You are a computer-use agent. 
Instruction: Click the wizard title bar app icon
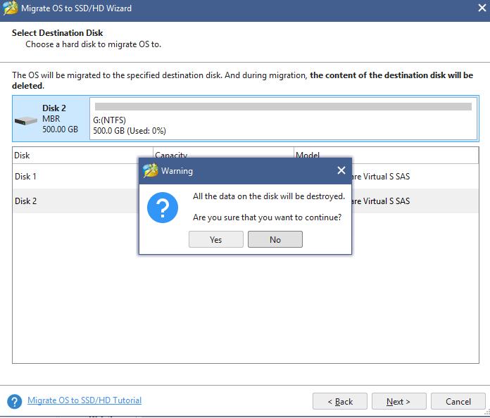coord(11,8)
